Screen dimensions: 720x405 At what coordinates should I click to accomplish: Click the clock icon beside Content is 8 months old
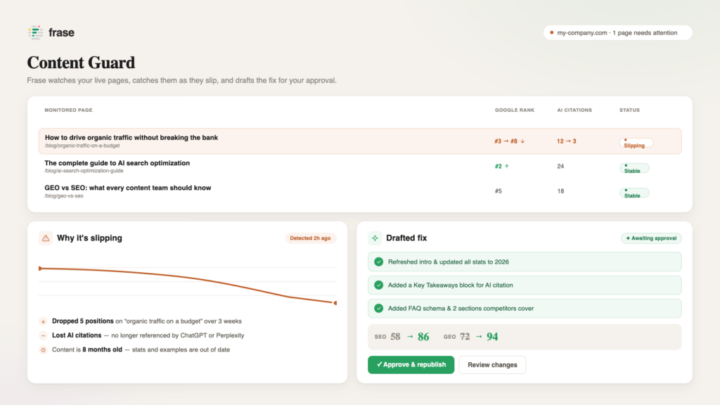(x=43, y=350)
